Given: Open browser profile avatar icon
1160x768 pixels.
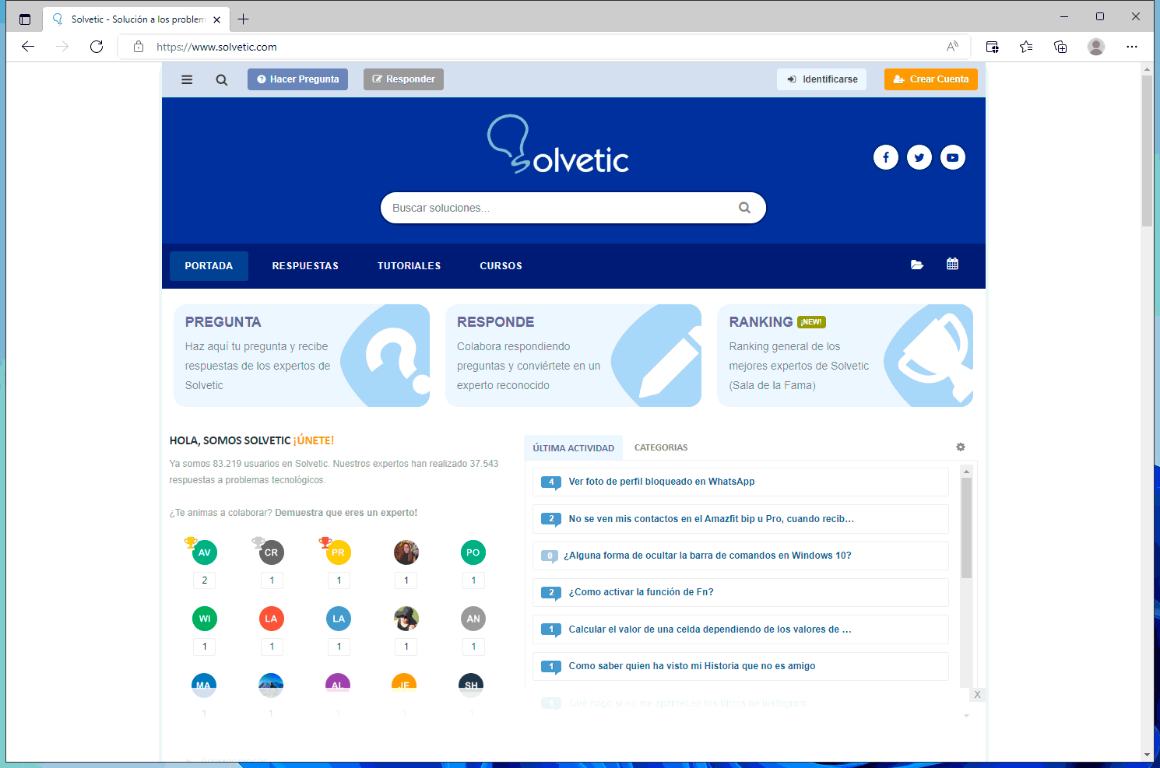Looking at the screenshot, I should click(x=1096, y=47).
